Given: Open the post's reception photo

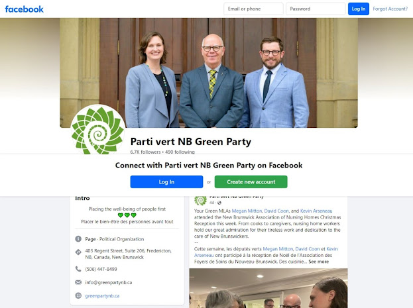Looking at the screenshot, I should coord(268,288).
